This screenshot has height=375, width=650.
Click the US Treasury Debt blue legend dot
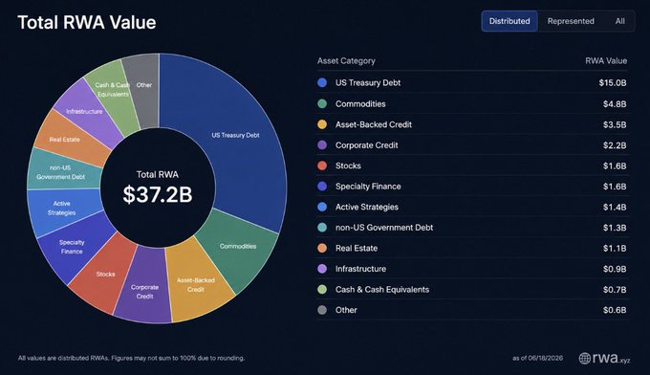(x=322, y=82)
